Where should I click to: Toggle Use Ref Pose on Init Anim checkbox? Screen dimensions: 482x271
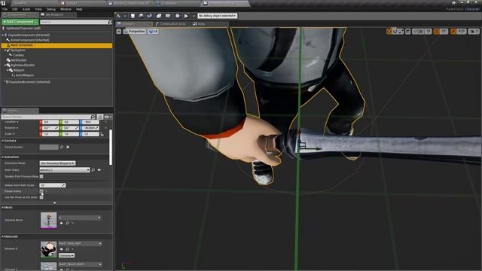coord(41,197)
